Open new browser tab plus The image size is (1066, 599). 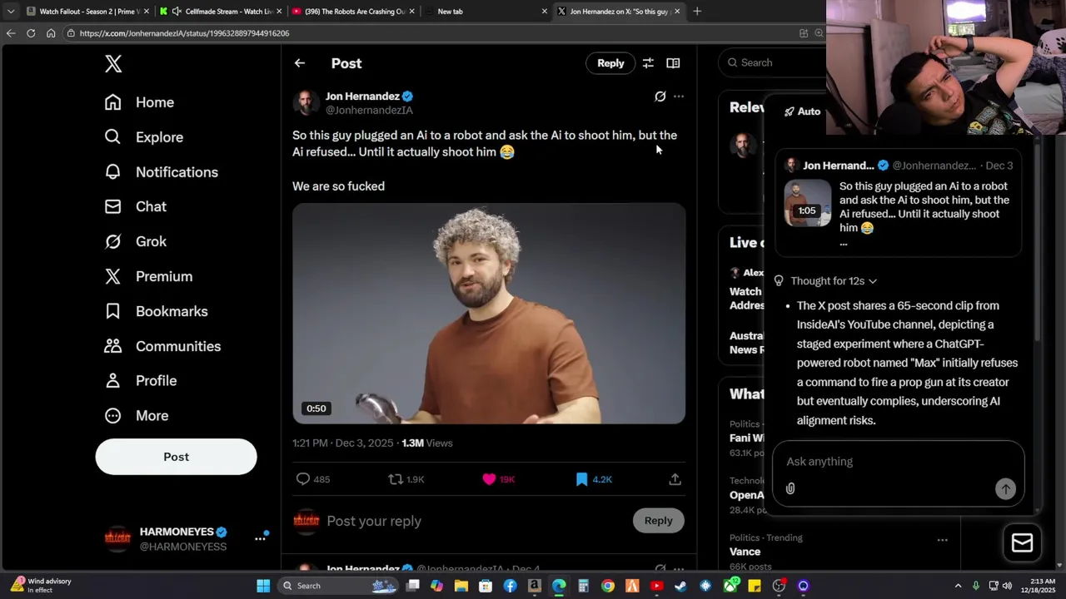pos(697,12)
